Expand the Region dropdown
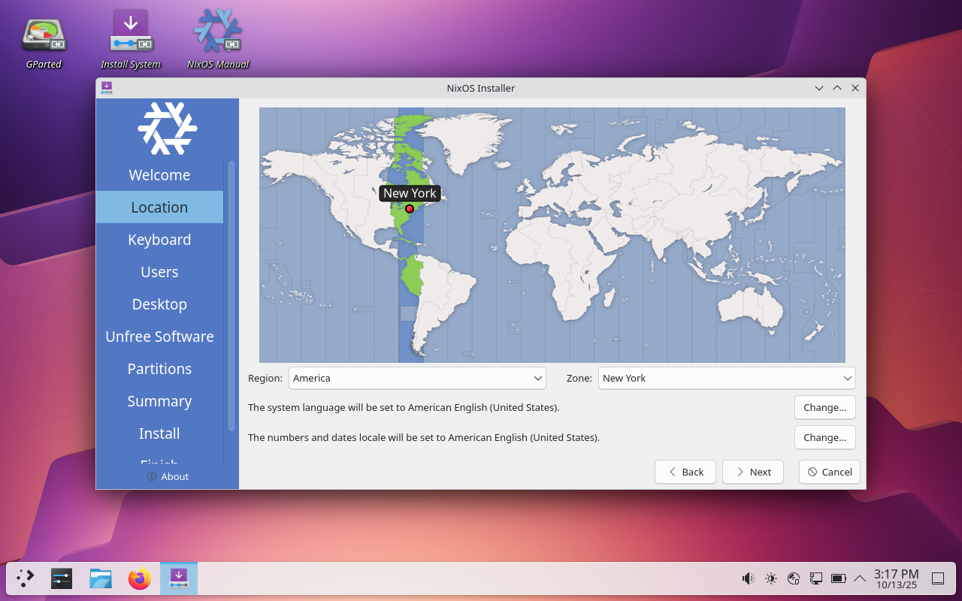The height and width of the screenshot is (601, 962). point(417,378)
